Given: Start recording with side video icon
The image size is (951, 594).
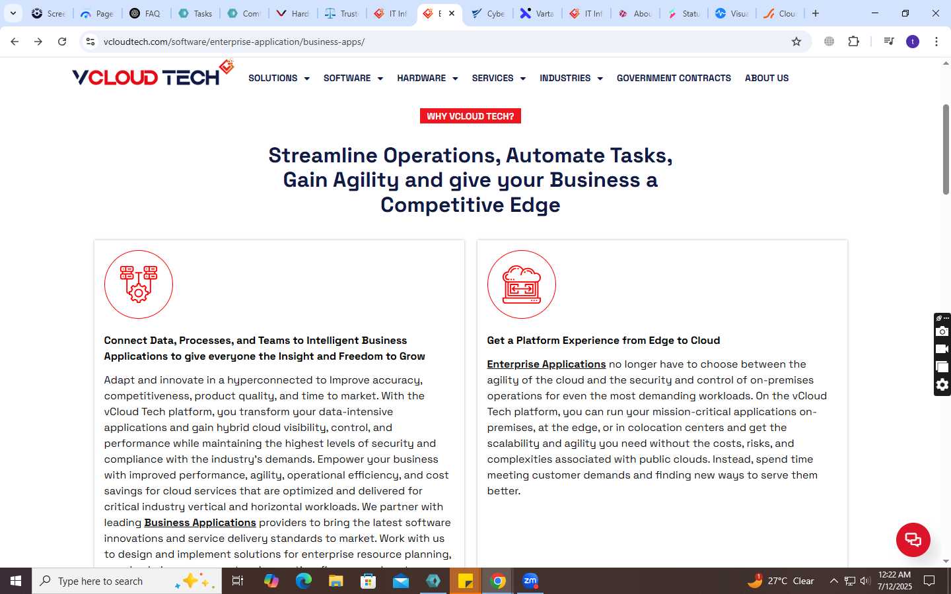Looking at the screenshot, I should (x=942, y=349).
